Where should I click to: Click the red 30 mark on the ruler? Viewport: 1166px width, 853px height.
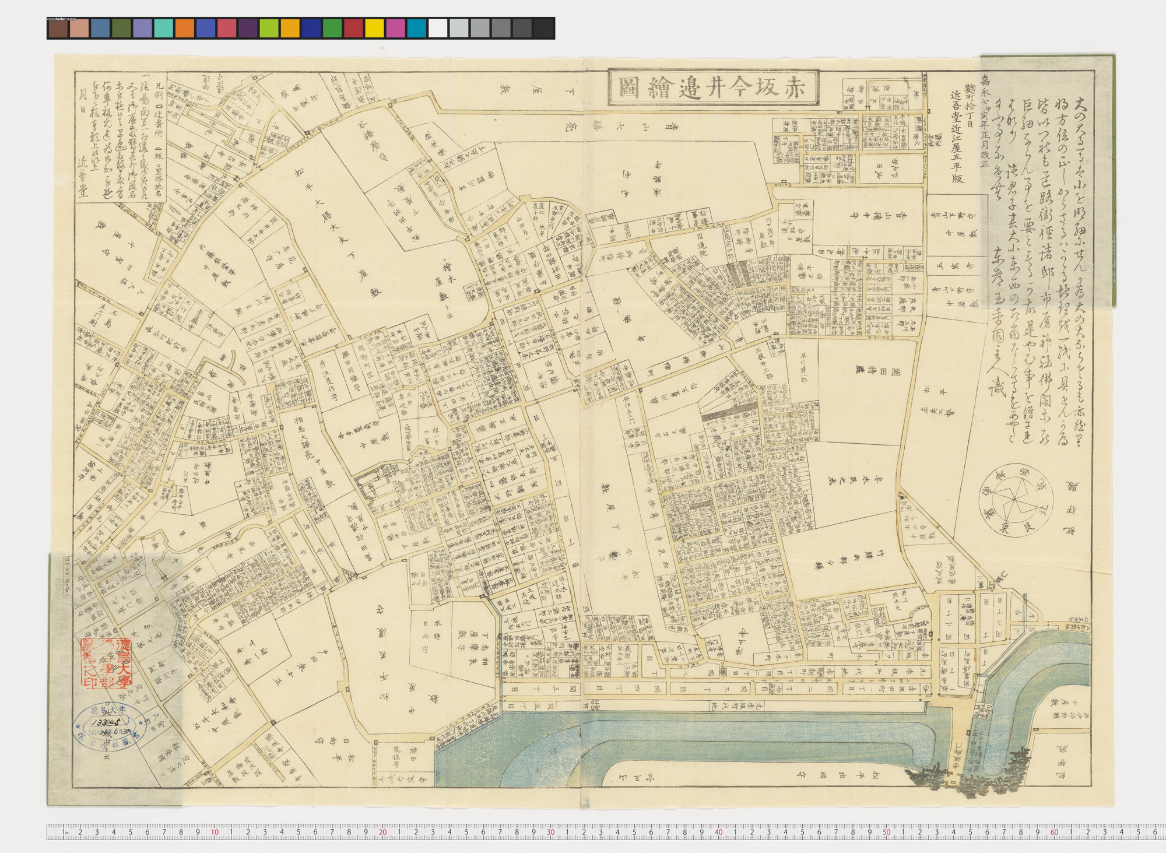[x=550, y=832]
